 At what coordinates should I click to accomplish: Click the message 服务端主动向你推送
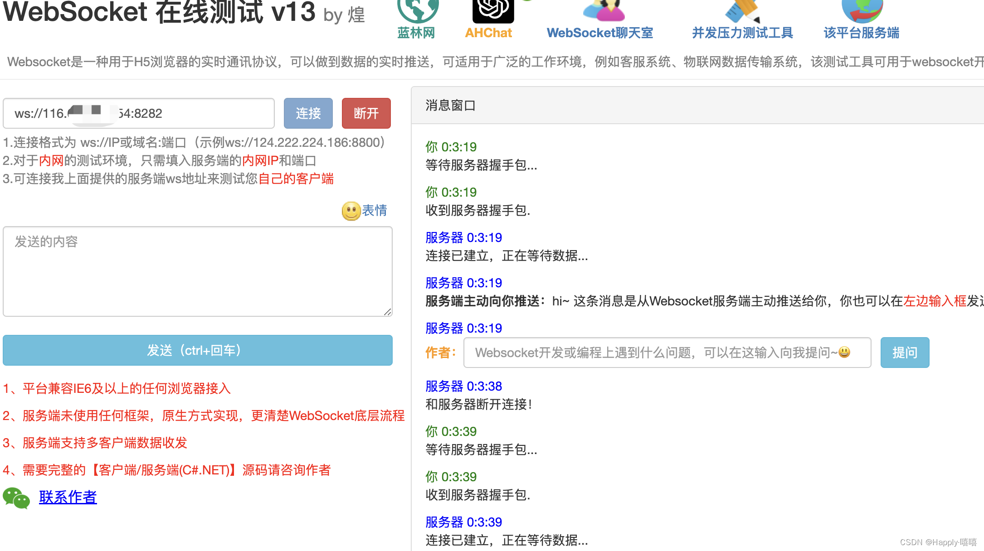(x=705, y=301)
